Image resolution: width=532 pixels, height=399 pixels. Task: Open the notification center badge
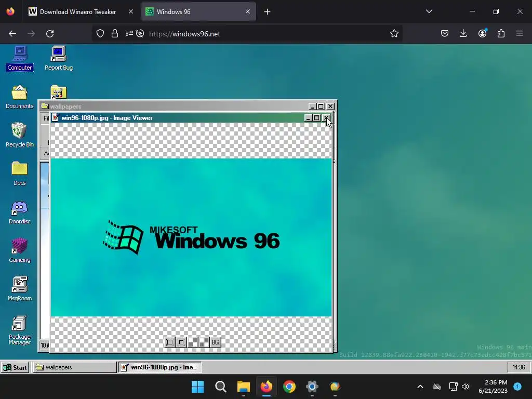[x=517, y=387]
